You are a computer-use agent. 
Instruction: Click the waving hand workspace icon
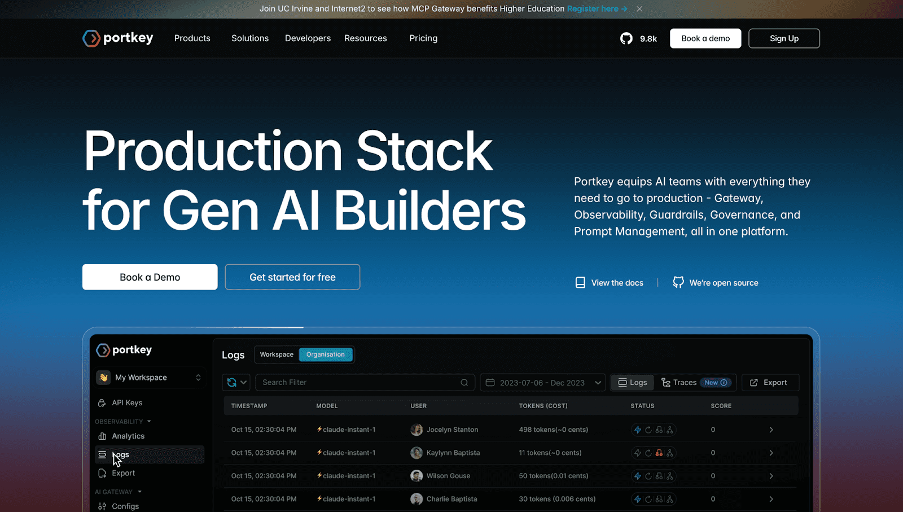pyautogui.click(x=103, y=378)
